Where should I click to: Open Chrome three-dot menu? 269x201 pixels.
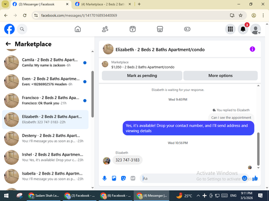pyautogui.click(x=263, y=16)
